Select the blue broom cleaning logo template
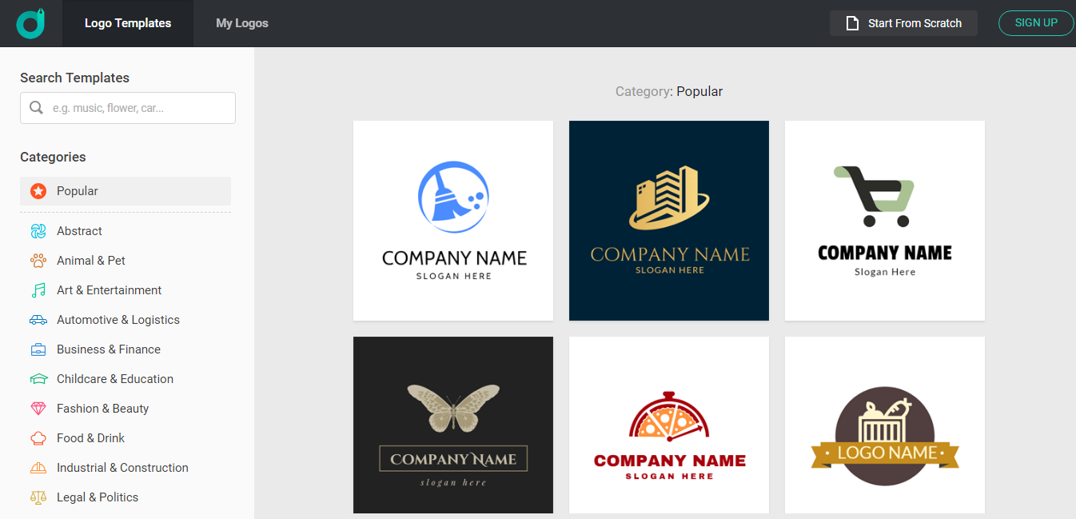 453,221
